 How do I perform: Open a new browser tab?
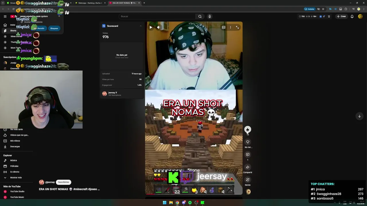[144, 3]
